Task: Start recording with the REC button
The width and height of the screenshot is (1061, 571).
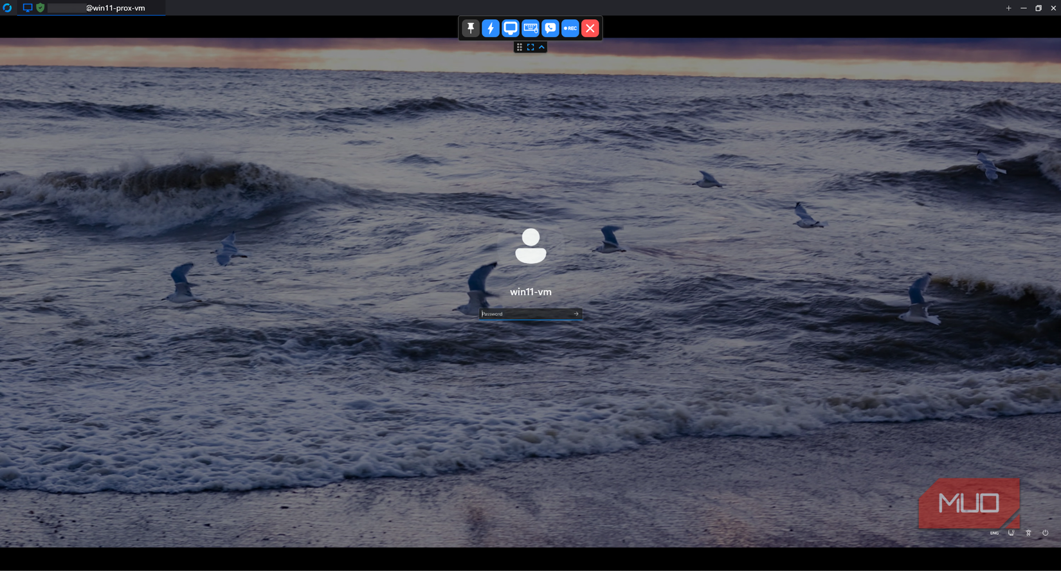Action: tap(570, 28)
